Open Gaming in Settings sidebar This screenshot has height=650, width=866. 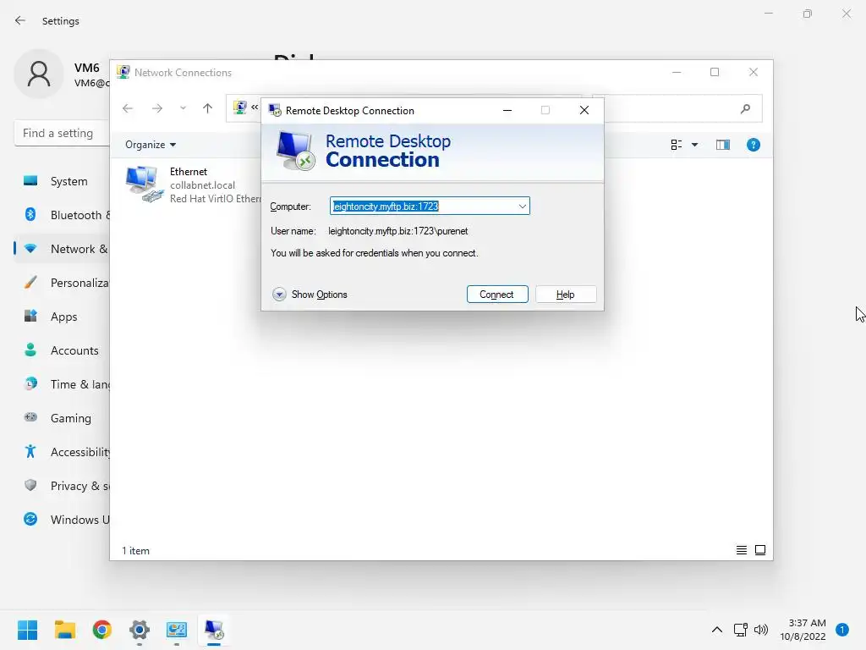(62, 418)
